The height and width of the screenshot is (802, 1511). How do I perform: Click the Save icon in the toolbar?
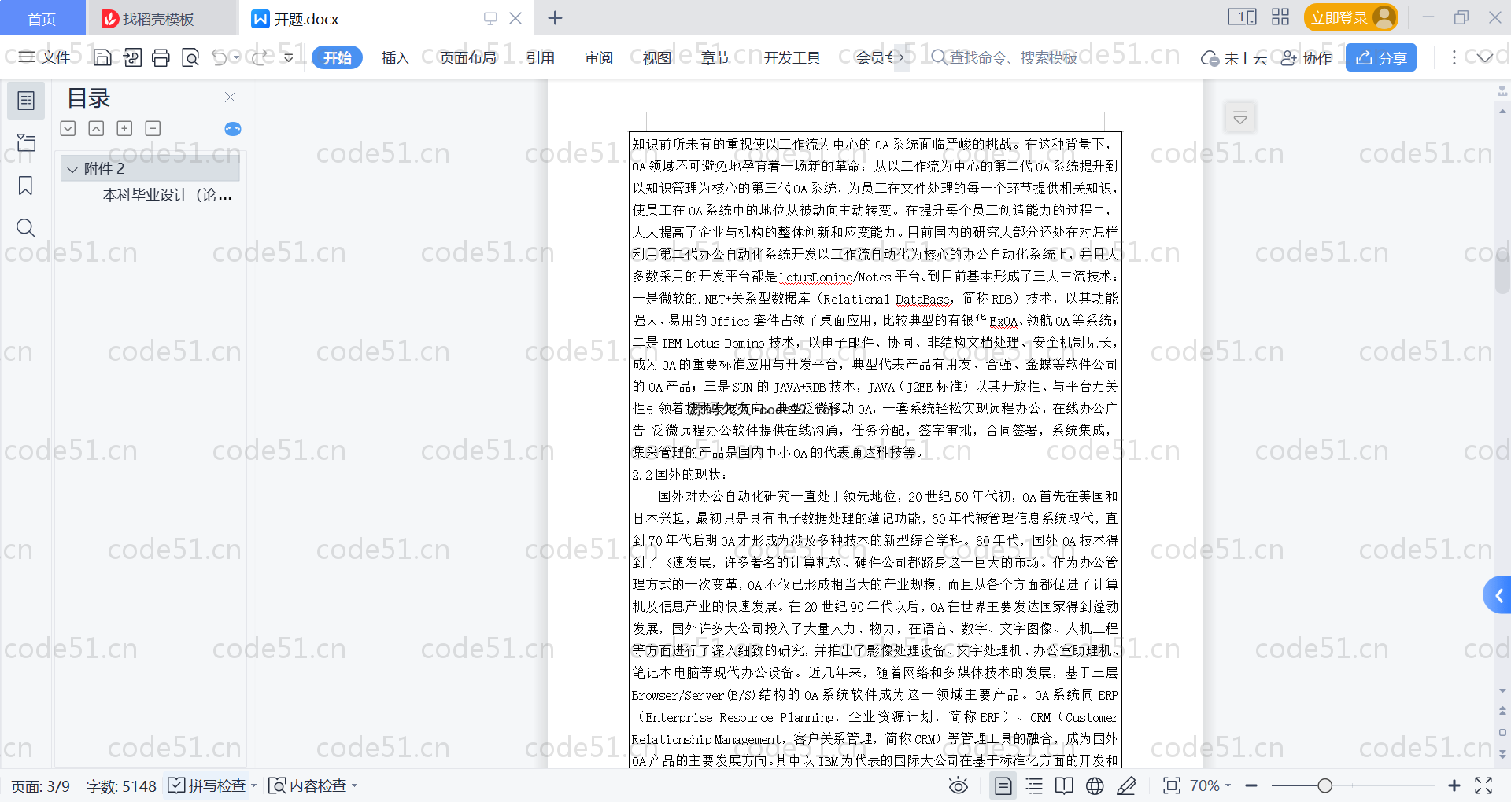(102, 57)
